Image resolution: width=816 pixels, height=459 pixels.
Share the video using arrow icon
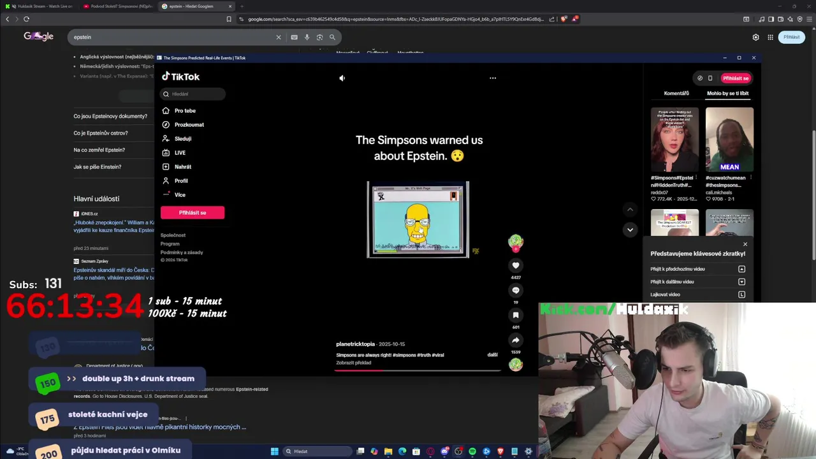pyautogui.click(x=516, y=340)
